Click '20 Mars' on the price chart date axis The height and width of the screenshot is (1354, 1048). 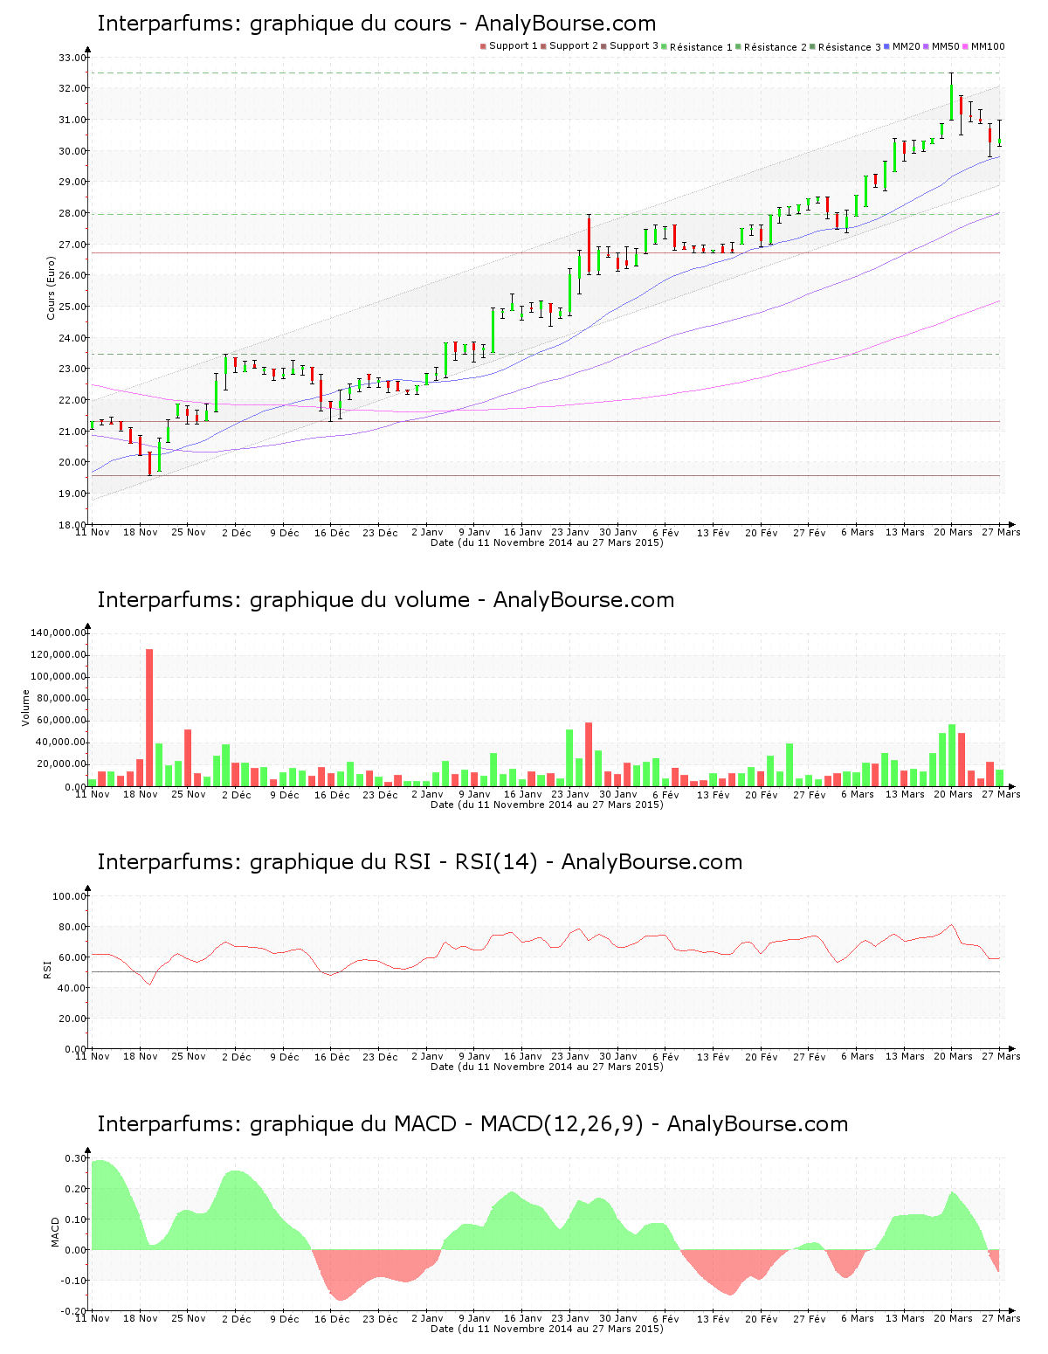click(953, 532)
